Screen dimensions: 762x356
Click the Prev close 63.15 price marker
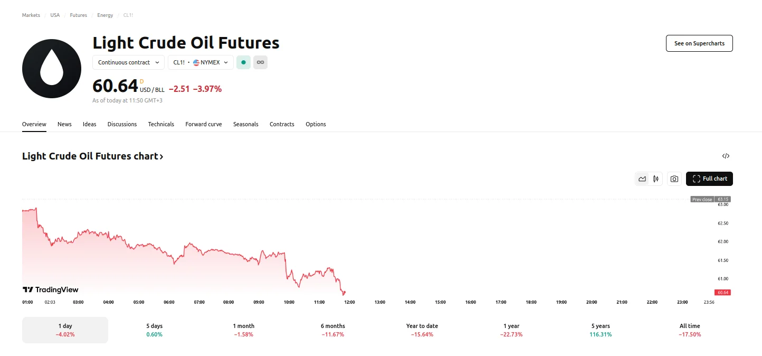click(x=710, y=199)
